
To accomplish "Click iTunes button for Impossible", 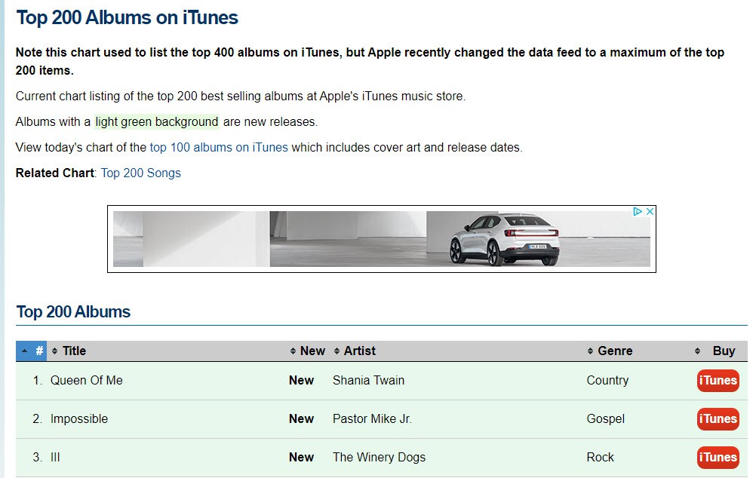I will (718, 418).
